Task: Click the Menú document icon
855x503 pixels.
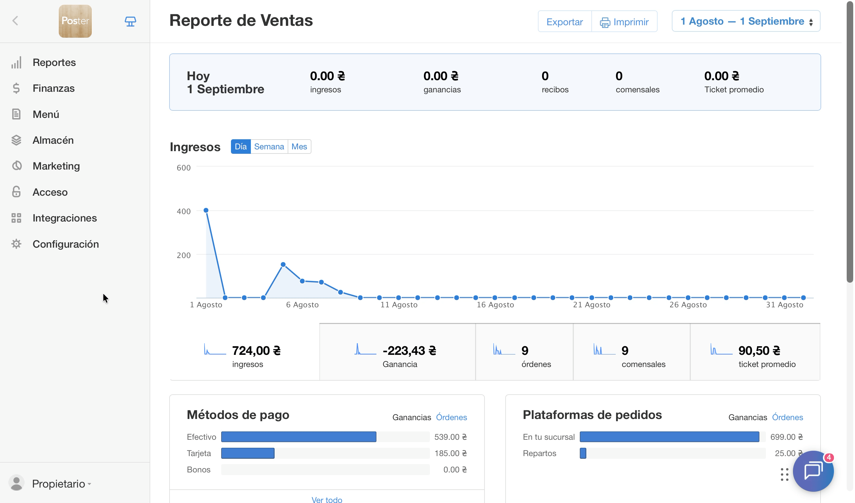Action: pos(16,114)
